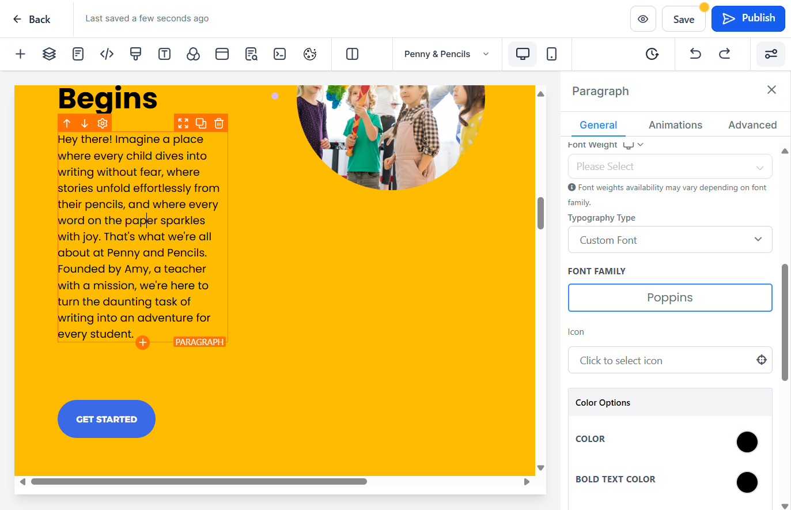
Task: Click the sections header layout icon
Action: coord(222,54)
